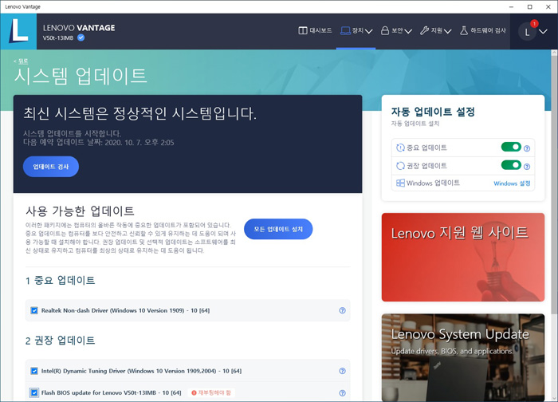This screenshot has width=558, height=402.
Task: Click the verified badge next to V50t-13IMB
Action: (x=81, y=37)
